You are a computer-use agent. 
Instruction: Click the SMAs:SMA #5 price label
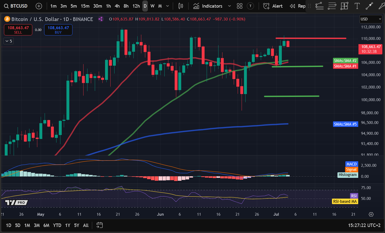tap(345, 124)
